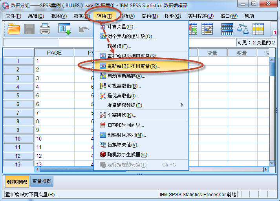Click horizontal scrollbar right arrow
This screenshot has width=280, height=201.
coord(266,169)
